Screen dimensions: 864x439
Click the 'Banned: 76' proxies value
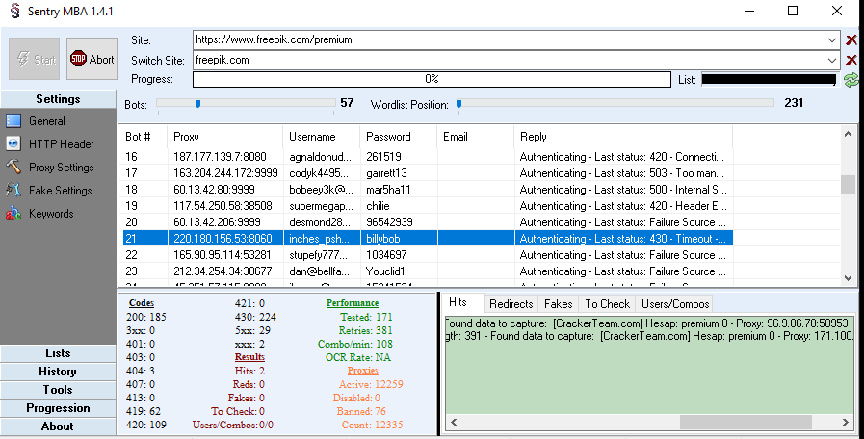click(361, 411)
